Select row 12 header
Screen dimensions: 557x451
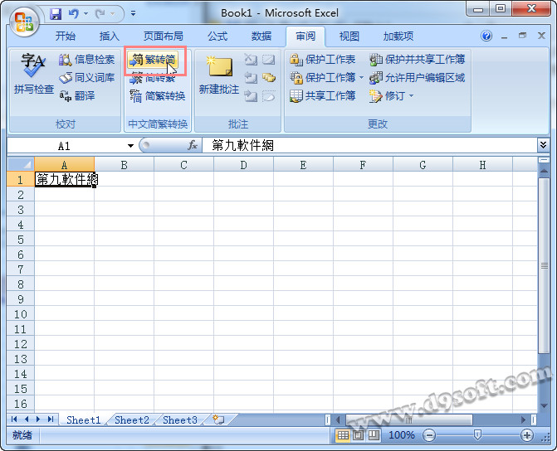[21, 344]
